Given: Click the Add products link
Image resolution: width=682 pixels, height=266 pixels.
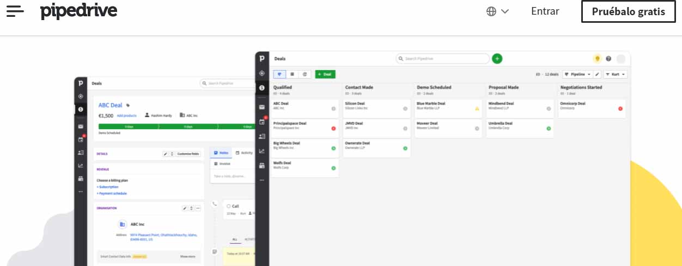Looking at the screenshot, I should click(x=126, y=116).
